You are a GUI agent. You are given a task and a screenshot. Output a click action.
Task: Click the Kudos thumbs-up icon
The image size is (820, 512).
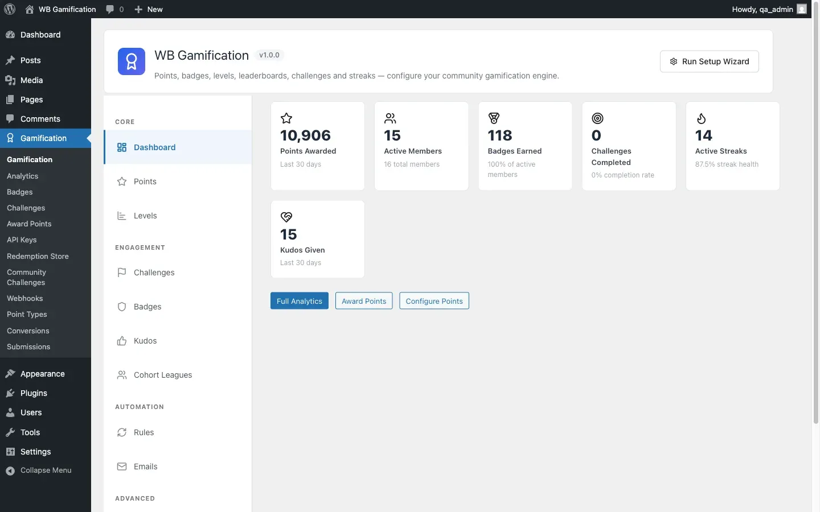point(122,341)
